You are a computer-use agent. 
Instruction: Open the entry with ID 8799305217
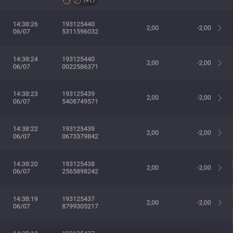click(x=80, y=203)
